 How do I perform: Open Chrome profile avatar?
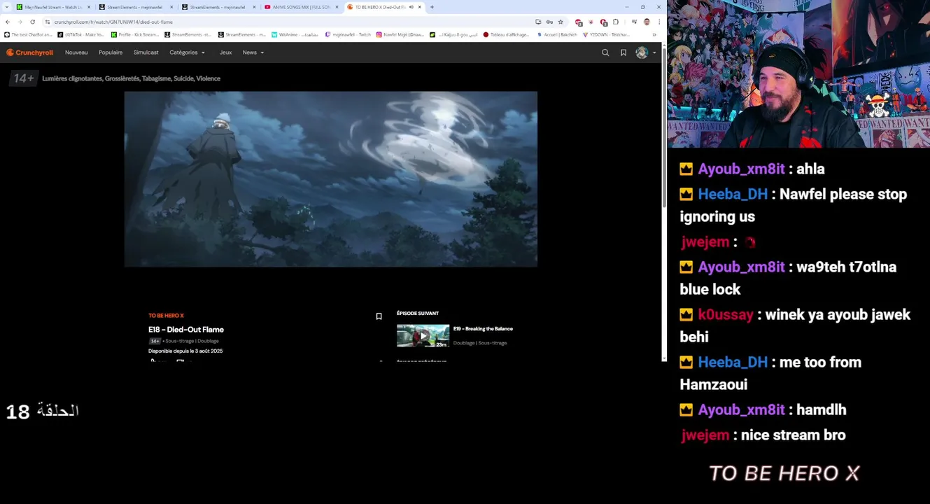click(x=647, y=22)
